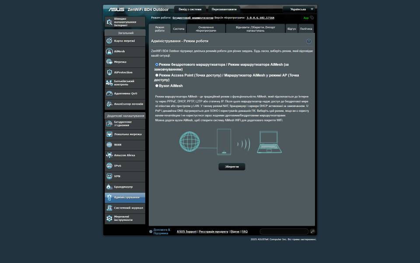Select the Access Point mode radio button
The width and height of the screenshot is (420, 263).
point(157,75)
